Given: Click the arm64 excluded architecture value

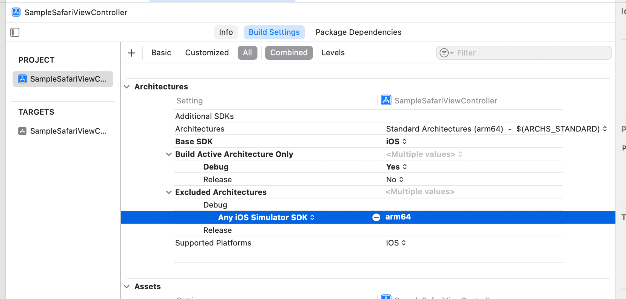Looking at the screenshot, I should tap(398, 217).
